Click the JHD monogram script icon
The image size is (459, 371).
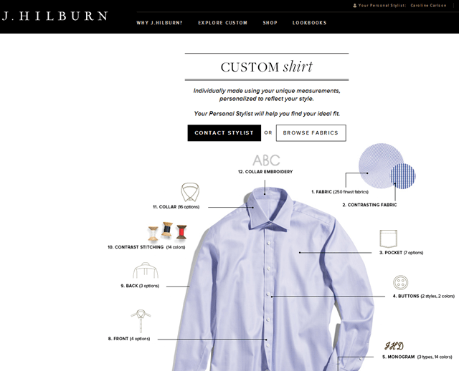pos(394,346)
